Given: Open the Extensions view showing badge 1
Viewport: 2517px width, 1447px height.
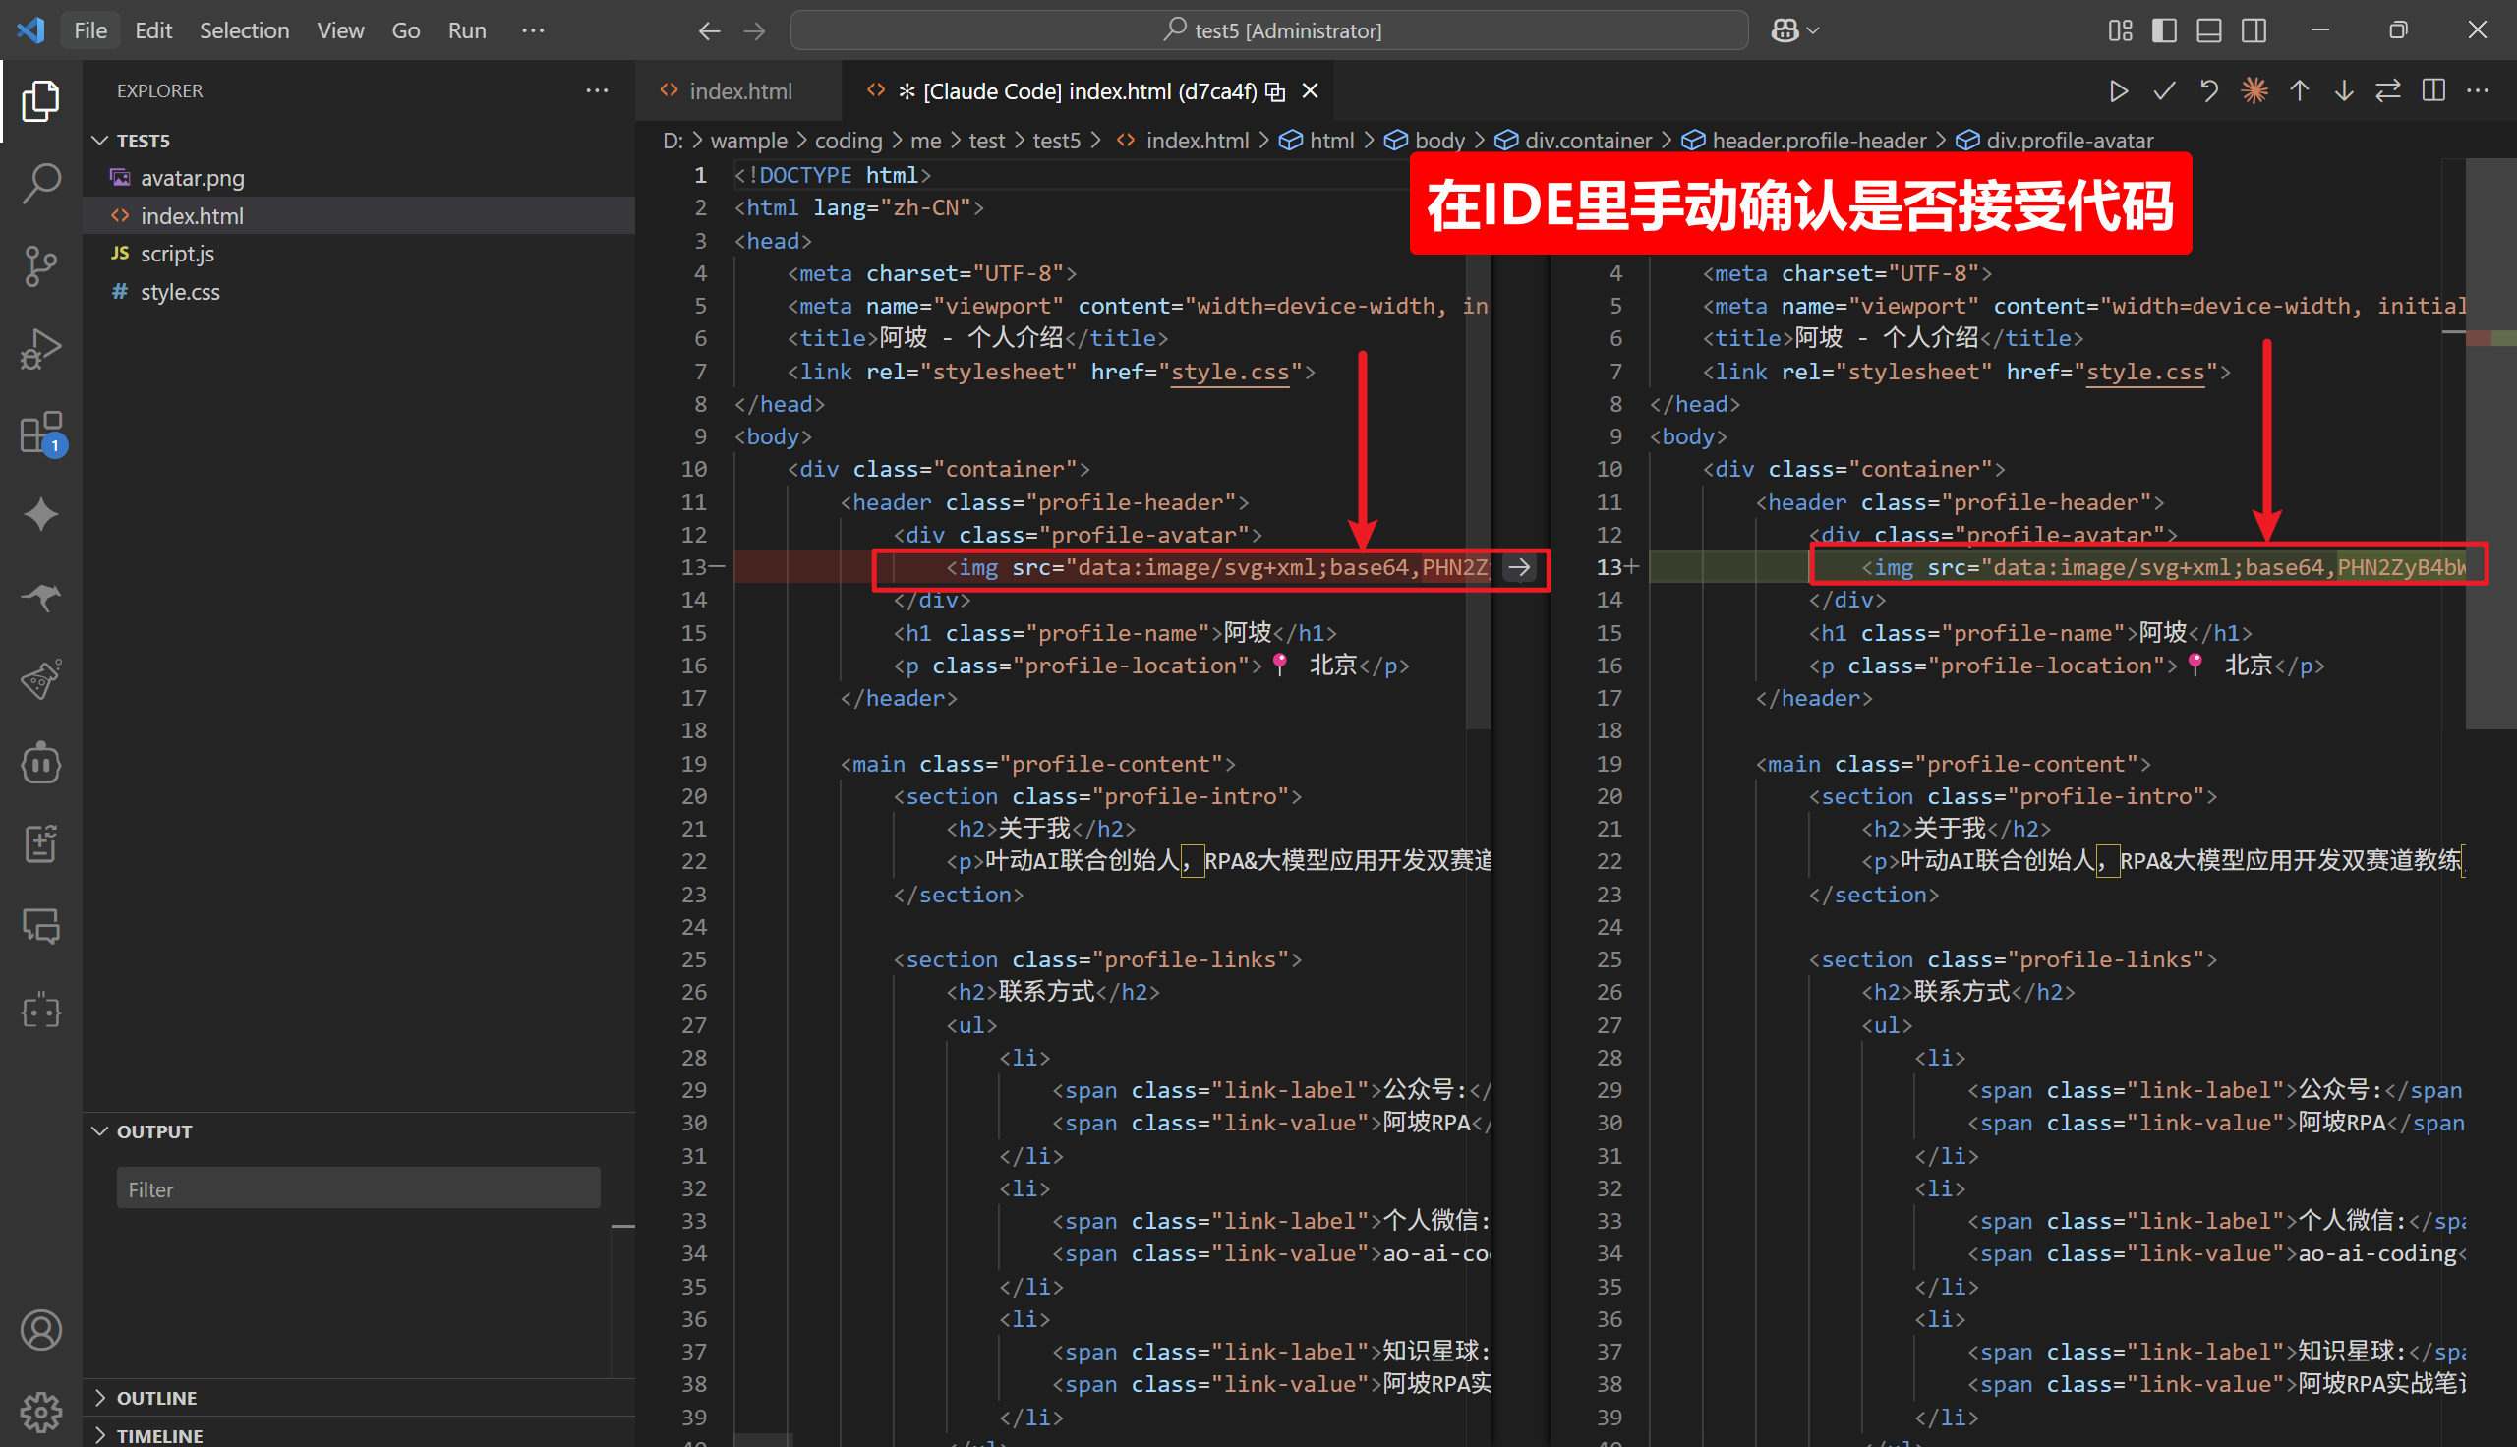Looking at the screenshot, I should click(x=40, y=433).
